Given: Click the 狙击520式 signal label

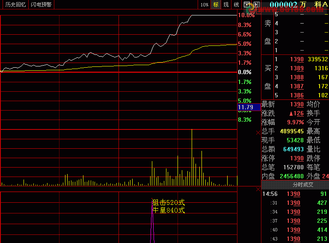Looking at the screenshot, I should tap(169, 203).
